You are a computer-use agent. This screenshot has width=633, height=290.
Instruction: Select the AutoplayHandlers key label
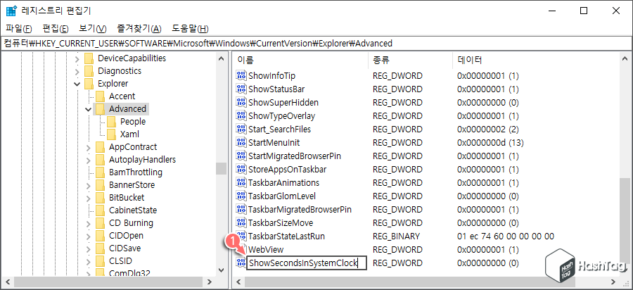click(142, 160)
